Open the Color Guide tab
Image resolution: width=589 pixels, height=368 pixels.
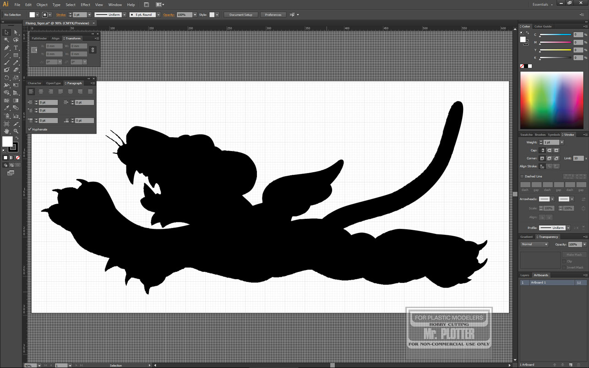pos(543,27)
